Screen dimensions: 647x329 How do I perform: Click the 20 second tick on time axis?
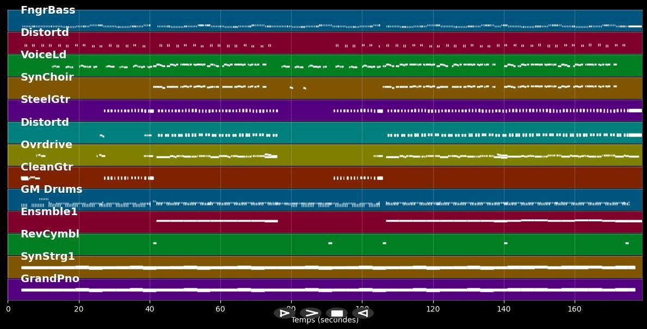(79, 309)
